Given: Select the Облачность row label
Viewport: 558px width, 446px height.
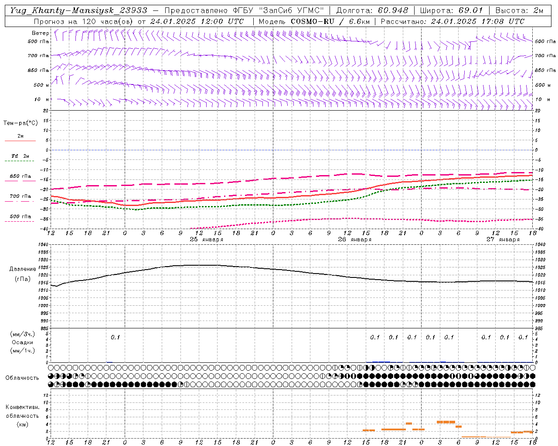Looking at the screenshot, I should (x=22, y=378).
